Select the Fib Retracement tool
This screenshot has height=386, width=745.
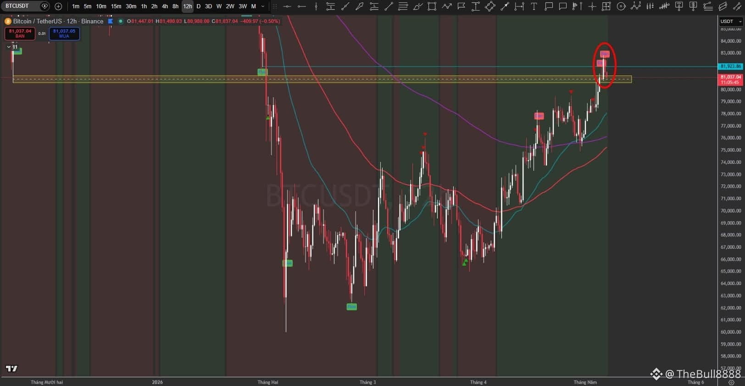330,6
